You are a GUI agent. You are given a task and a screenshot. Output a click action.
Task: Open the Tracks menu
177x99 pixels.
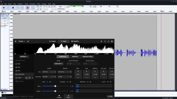(x=27, y=4)
